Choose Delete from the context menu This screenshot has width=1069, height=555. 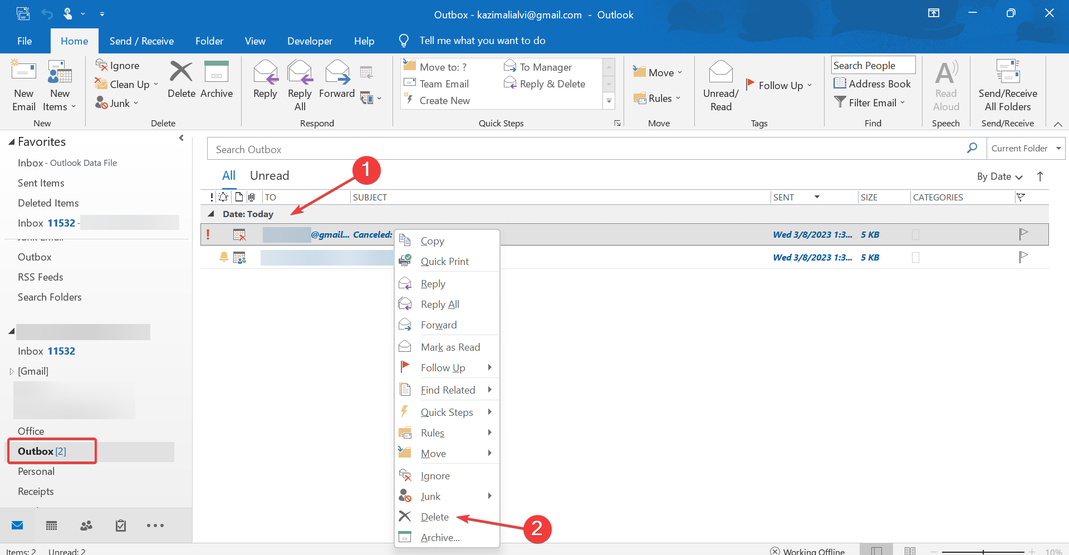[434, 517]
